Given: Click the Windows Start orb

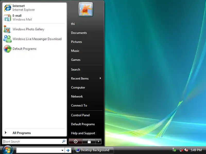Looking at the screenshot, I should (x=7, y=150).
